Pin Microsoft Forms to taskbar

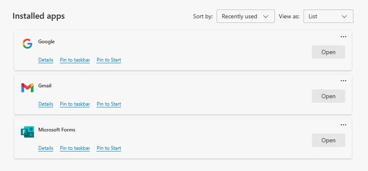[75, 148]
